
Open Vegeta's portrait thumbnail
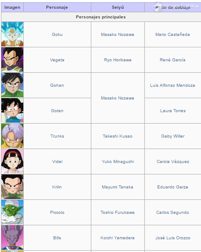click(12, 60)
